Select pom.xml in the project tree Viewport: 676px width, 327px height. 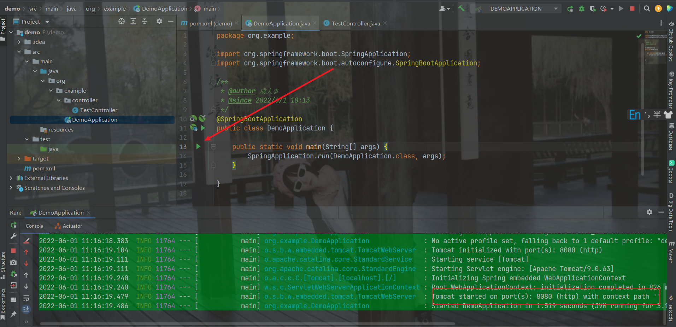tap(43, 169)
